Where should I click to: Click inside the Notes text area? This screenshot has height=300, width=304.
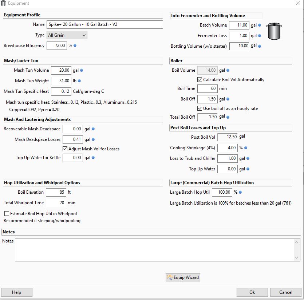pos(154,250)
